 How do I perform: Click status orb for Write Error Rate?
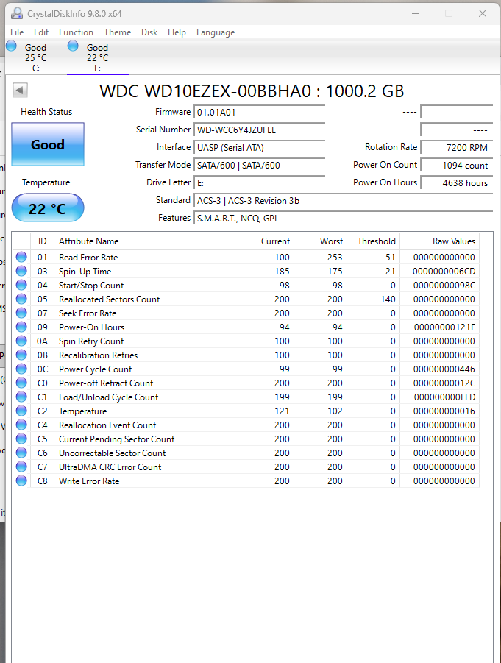[21, 481]
